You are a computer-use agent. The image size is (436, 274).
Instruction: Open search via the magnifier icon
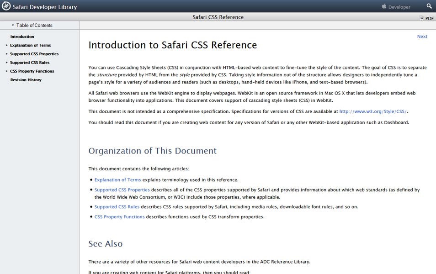[x=429, y=6]
